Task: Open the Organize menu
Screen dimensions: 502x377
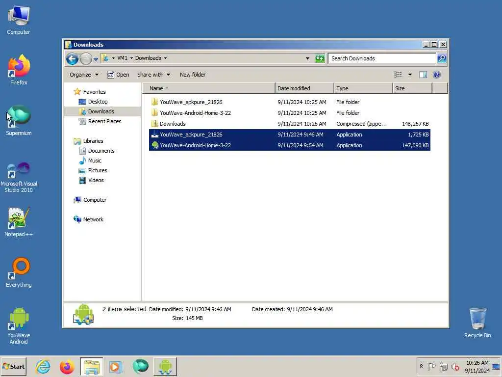Action: (x=84, y=75)
